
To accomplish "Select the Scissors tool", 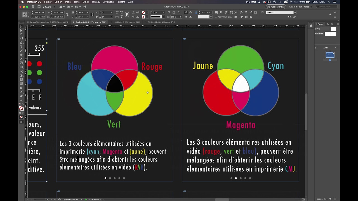I will pos(21,71).
